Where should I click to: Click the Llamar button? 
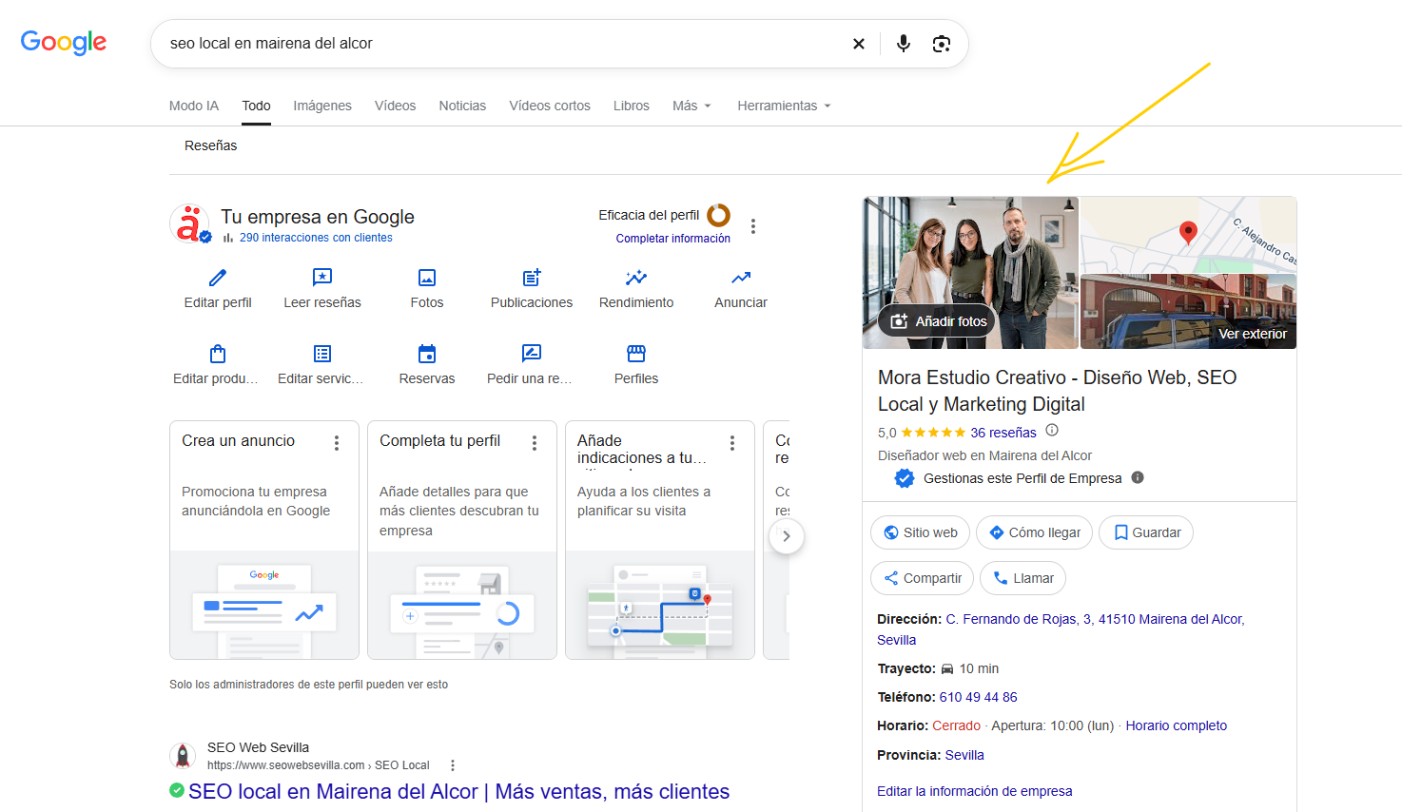[1023, 578]
